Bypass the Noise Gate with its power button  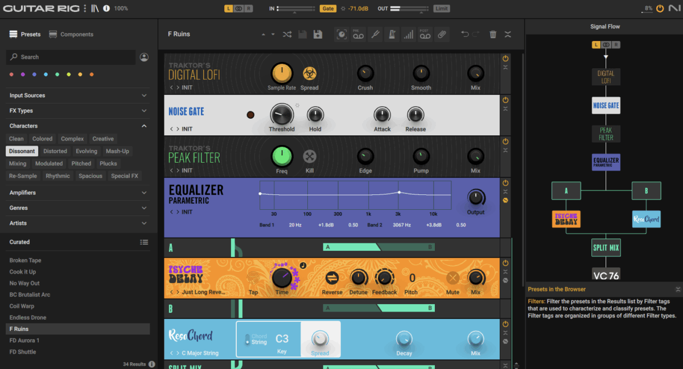pyautogui.click(x=505, y=100)
